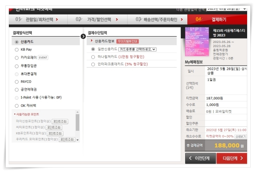The width and height of the screenshot is (256, 173).
Task: Select the 신용카드 payment radio button
Action: (x=16, y=42)
